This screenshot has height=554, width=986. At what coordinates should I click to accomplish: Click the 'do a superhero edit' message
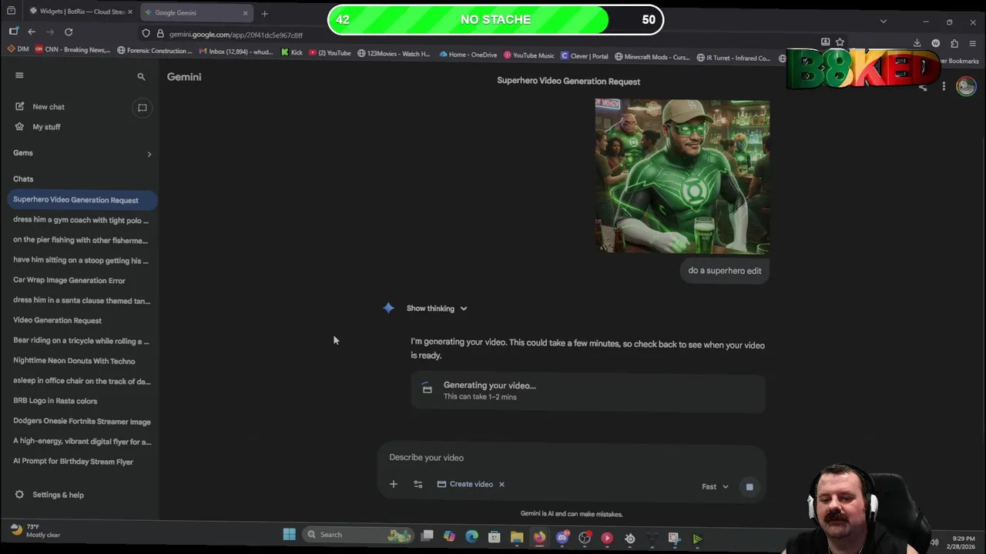pos(724,271)
